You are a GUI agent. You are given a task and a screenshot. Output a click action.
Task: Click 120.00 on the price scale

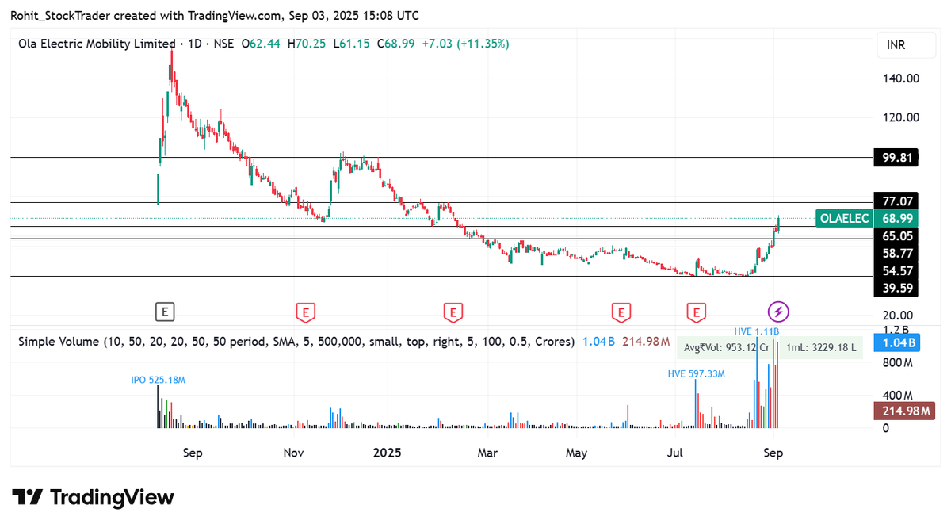coord(900,117)
